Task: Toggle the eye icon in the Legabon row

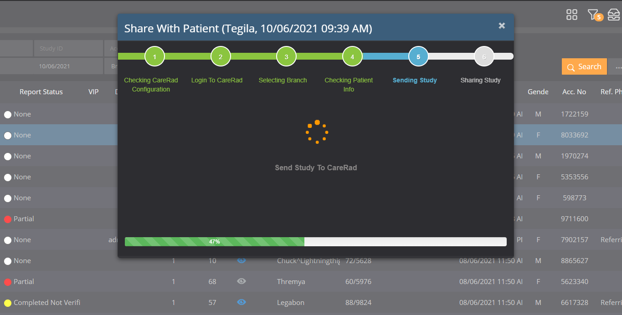Action: tap(242, 303)
